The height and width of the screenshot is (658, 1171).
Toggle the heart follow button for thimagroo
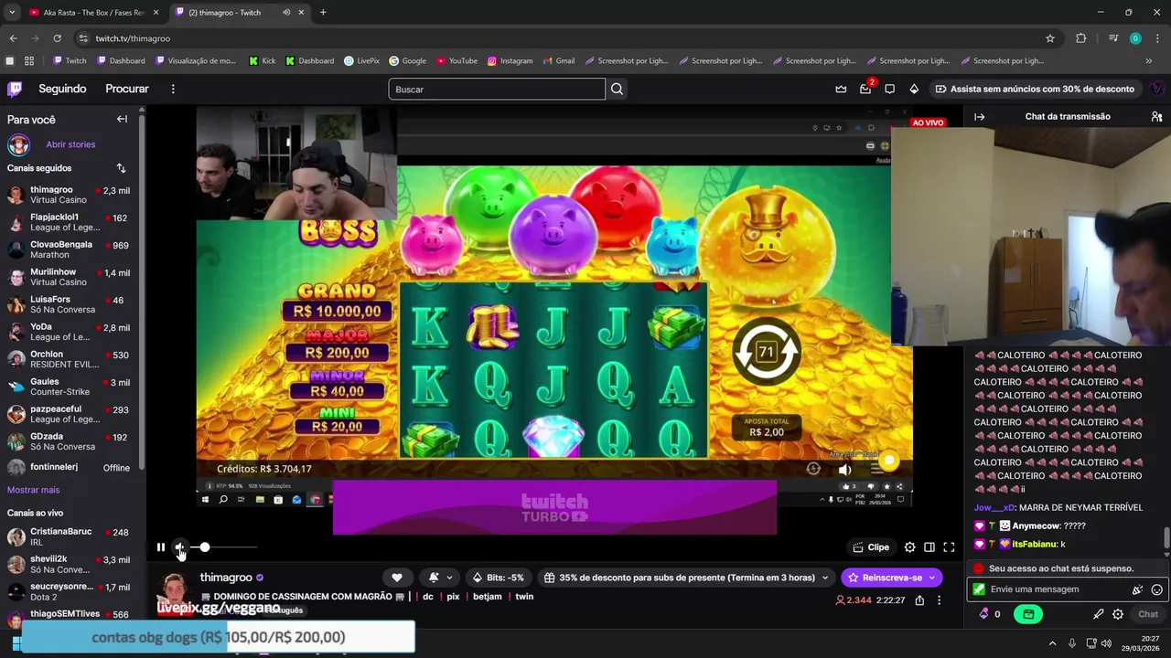pos(397,578)
